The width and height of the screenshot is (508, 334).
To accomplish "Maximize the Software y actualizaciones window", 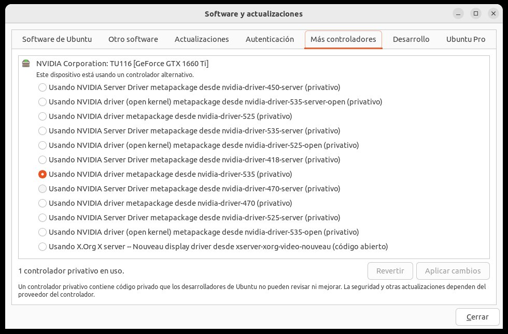I will click(476, 13).
